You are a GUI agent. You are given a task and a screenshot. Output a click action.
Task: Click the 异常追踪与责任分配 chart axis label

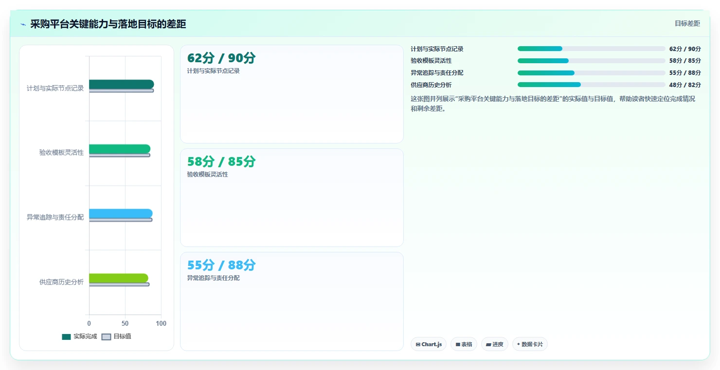pyautogui.click(x=55, y=217)
